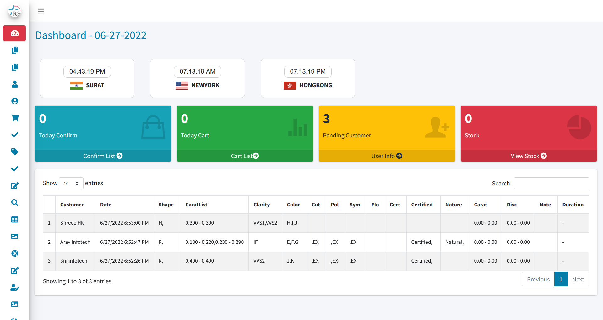Click Natural, cell in Arav Infotech row
This screenshot has height=320, width=603.
(454, 242)
